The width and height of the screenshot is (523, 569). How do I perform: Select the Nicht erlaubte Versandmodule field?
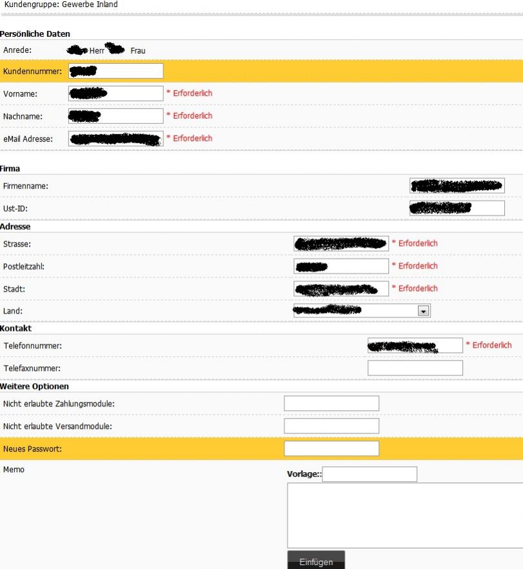point(331,426)
